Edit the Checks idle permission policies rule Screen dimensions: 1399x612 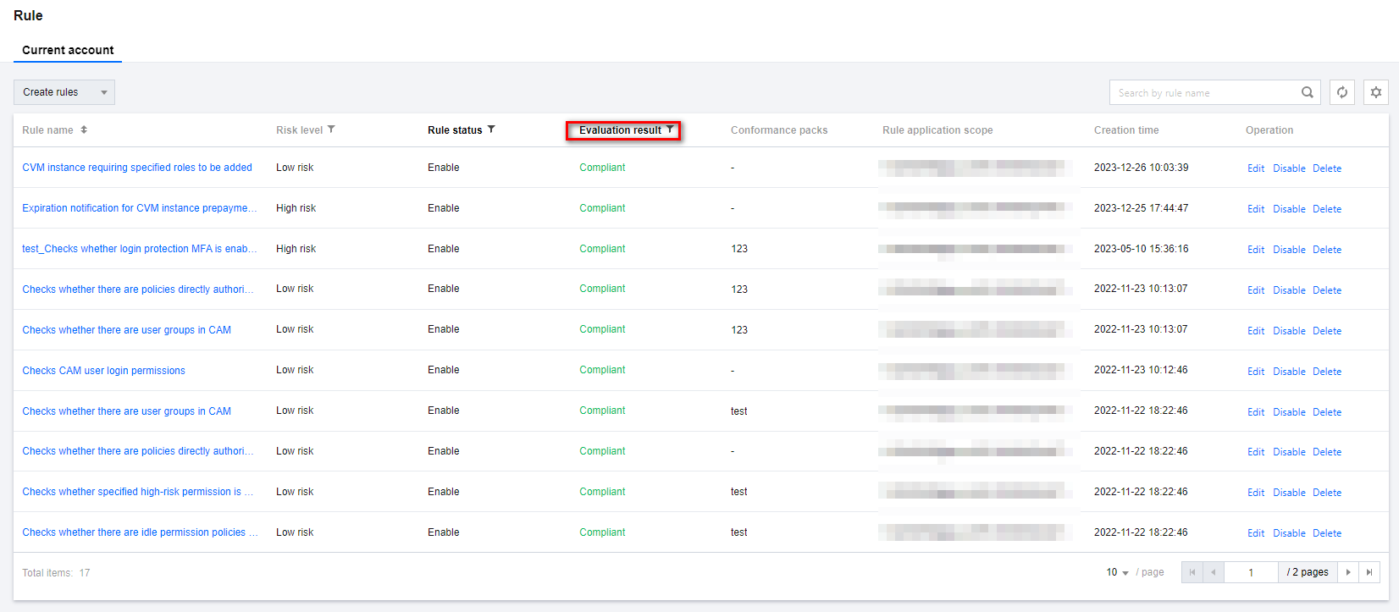tap(1256, 533)
